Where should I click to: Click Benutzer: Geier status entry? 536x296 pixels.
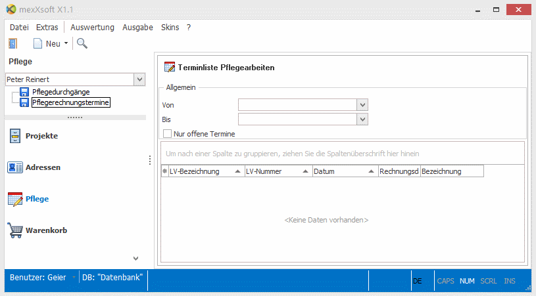38,278
